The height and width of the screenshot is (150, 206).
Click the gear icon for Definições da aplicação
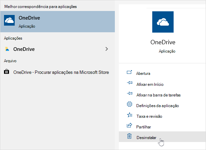[130, 104]
